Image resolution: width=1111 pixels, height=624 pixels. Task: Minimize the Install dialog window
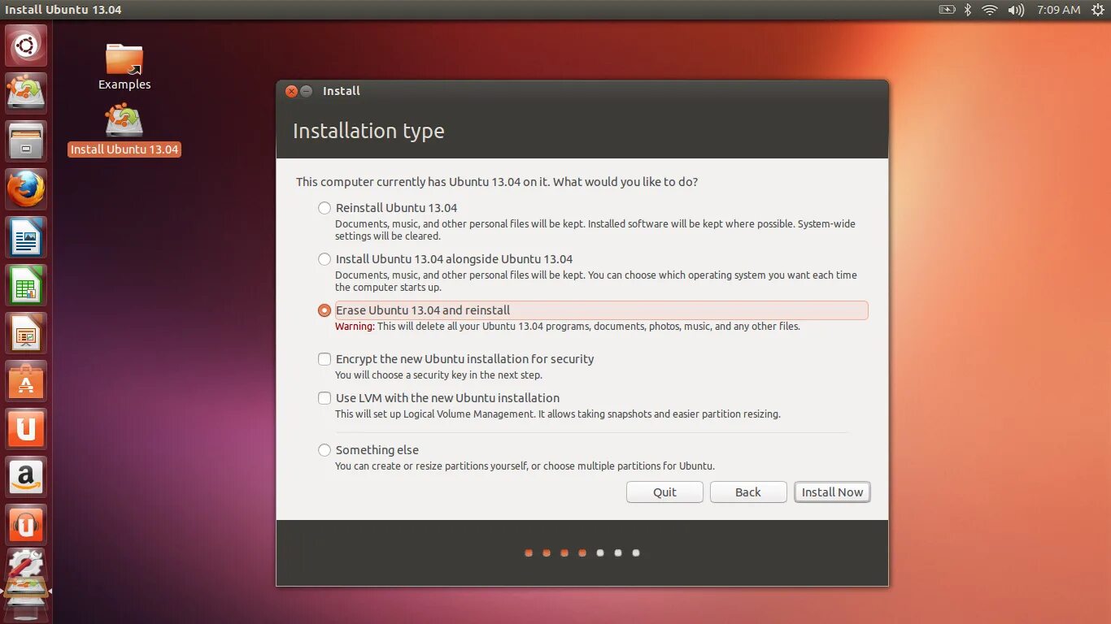pos(307,91)
